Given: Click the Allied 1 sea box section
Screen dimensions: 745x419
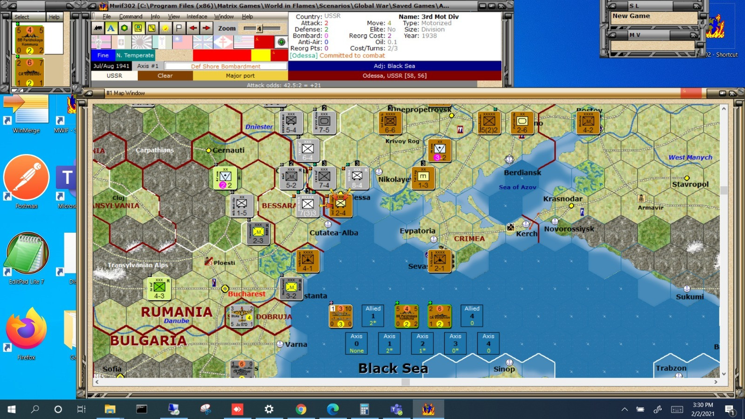Looking at the screenshot, I should pyautogui.click(x=373, y=316).
